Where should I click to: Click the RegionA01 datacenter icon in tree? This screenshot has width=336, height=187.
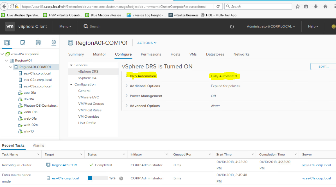(x=12, y=61)
